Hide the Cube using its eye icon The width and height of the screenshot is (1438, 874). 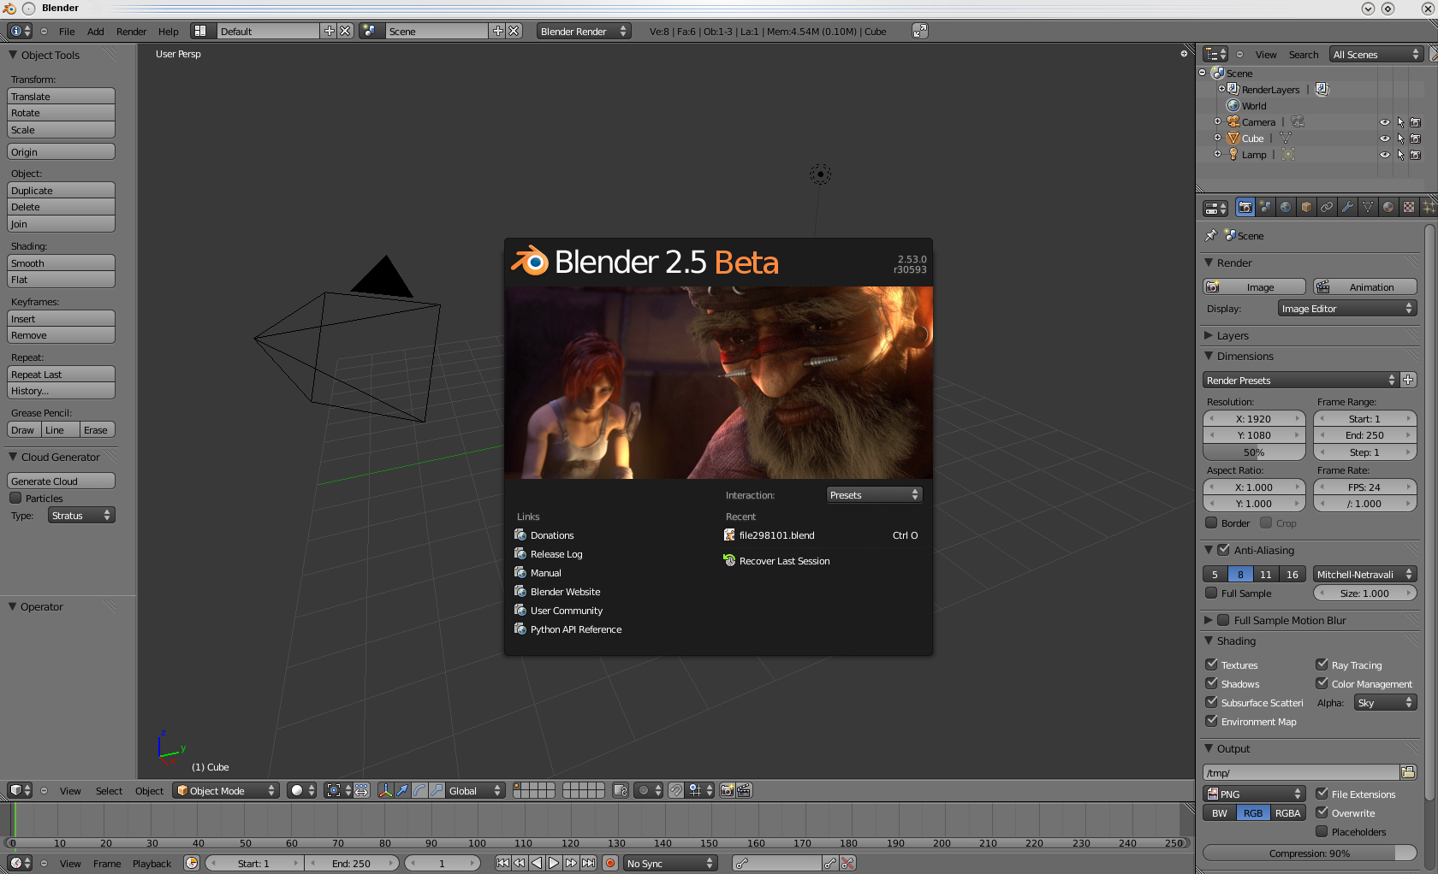[1384, 139]
